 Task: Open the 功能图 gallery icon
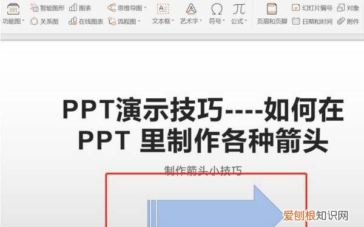click(13, 9)
